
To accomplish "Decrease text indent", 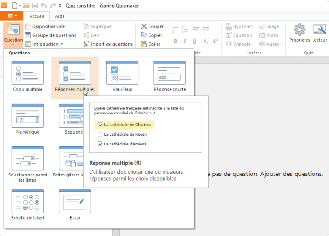I will click(x=196, y=30).
